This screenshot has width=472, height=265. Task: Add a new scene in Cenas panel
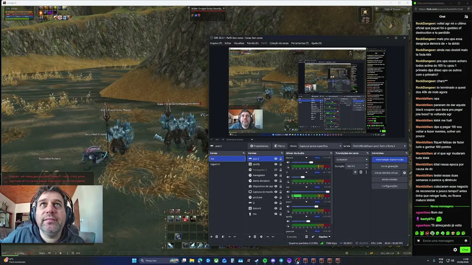tap(211, 237)
